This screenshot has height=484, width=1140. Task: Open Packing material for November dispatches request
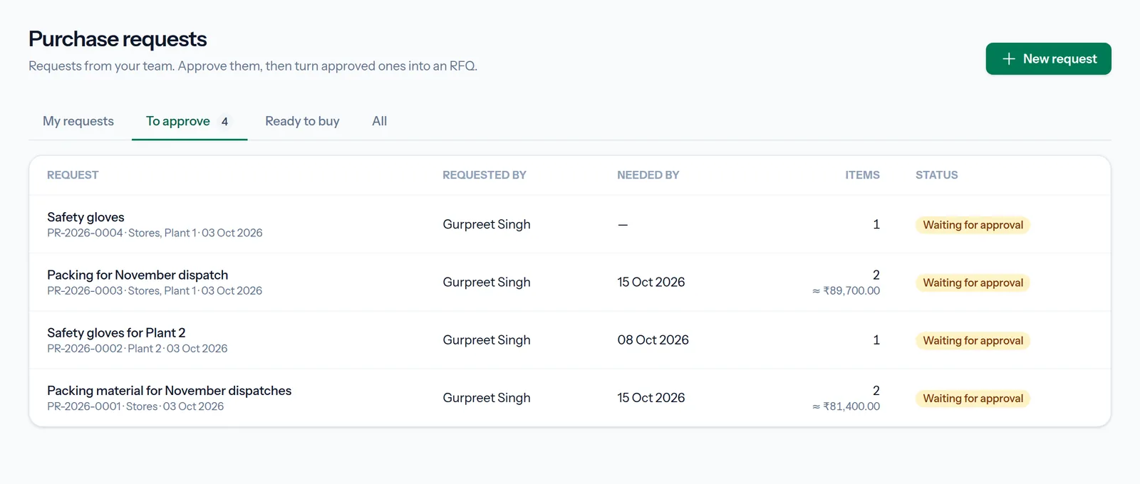[169, 390]
